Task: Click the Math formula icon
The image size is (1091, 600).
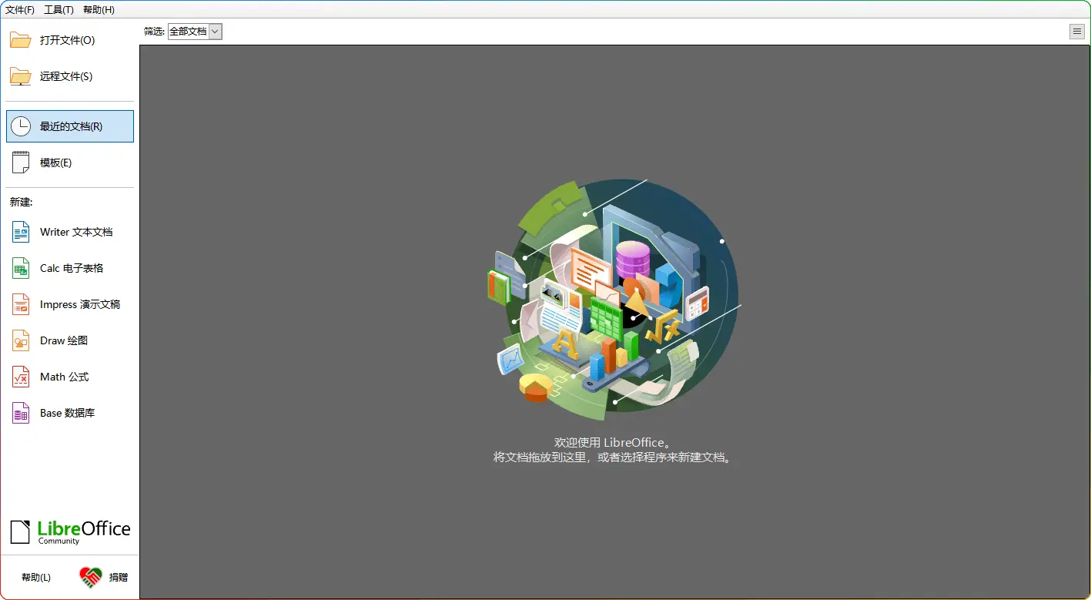Action: pyautogui.click(x=21, y=377)
